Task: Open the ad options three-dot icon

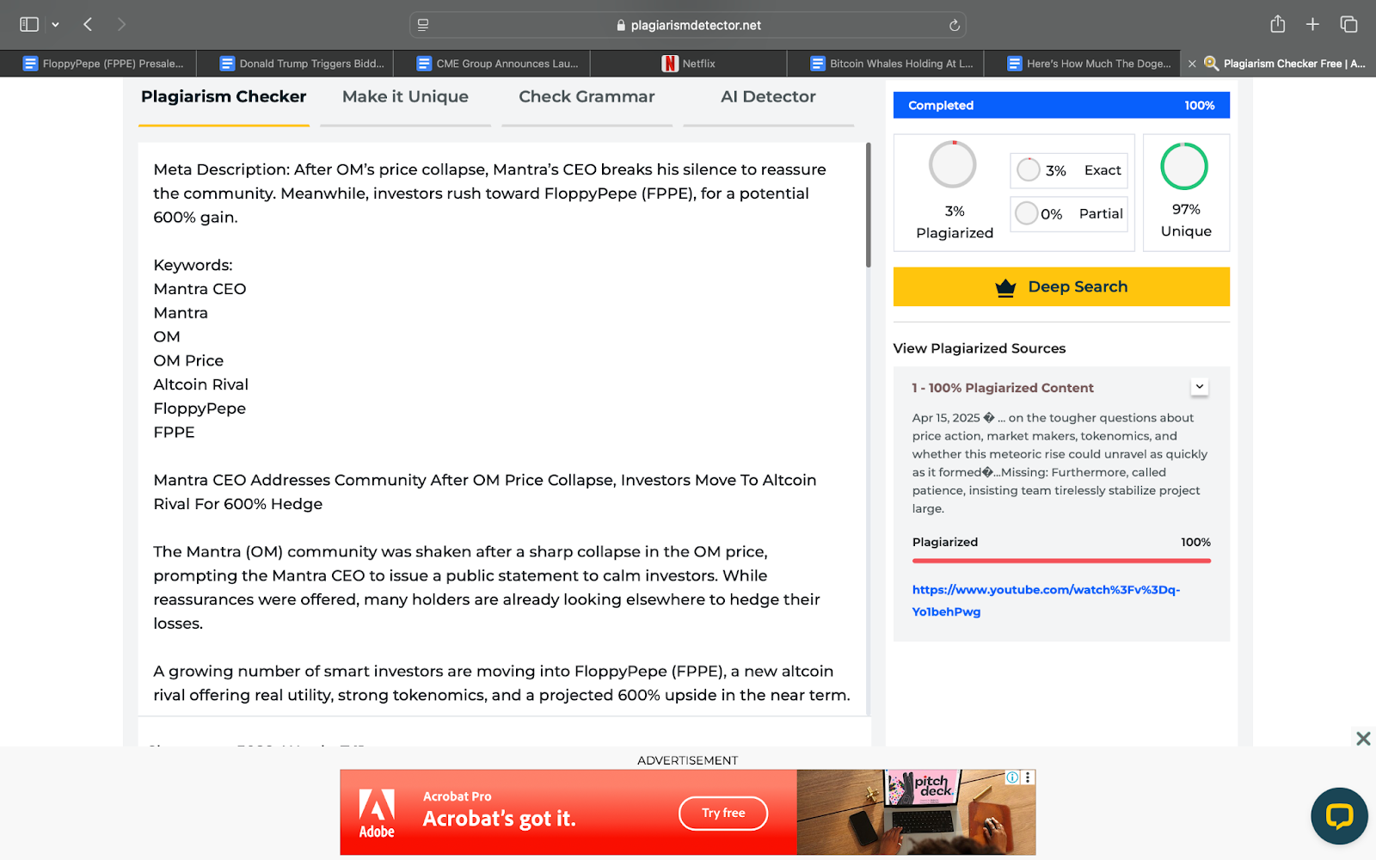Action: 1028,777
